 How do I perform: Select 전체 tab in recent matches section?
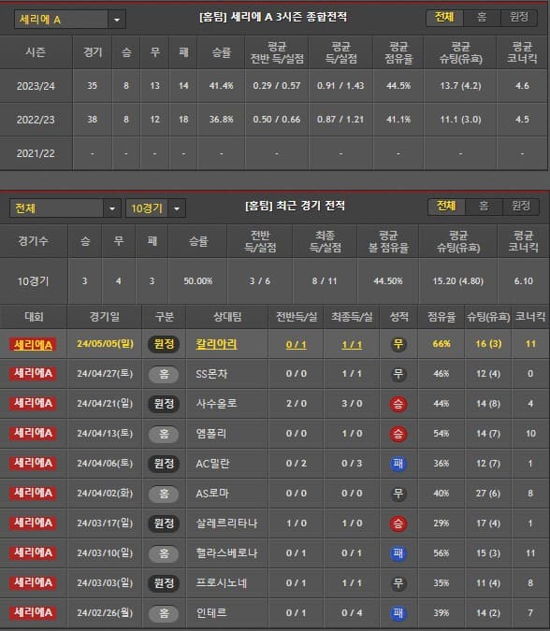(446, 207)
